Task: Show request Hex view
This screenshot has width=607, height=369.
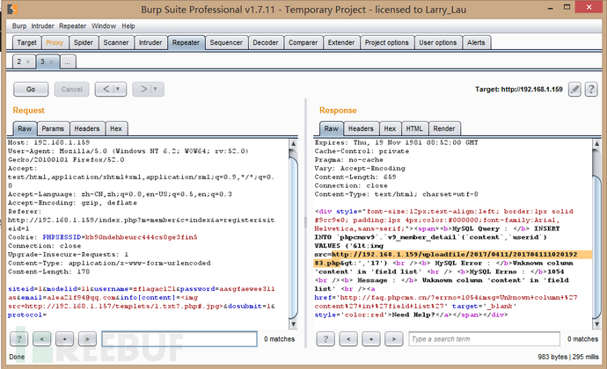Action: 116,128
